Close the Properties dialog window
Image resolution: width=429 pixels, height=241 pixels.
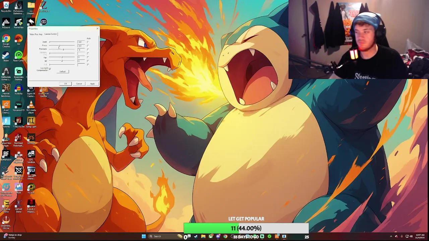[97, 29]
